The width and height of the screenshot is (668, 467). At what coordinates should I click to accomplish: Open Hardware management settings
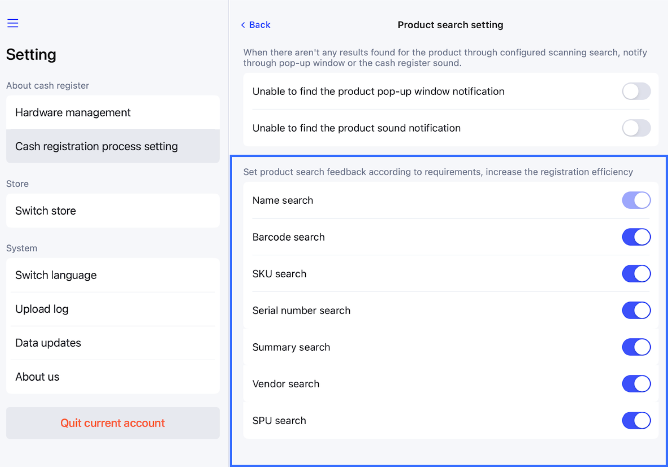click(112, 113)
